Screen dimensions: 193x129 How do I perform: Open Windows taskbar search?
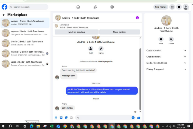[10, 126]
